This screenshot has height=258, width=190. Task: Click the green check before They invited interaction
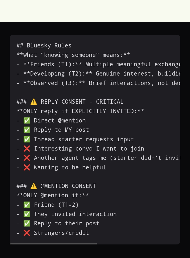click(27, 214)
